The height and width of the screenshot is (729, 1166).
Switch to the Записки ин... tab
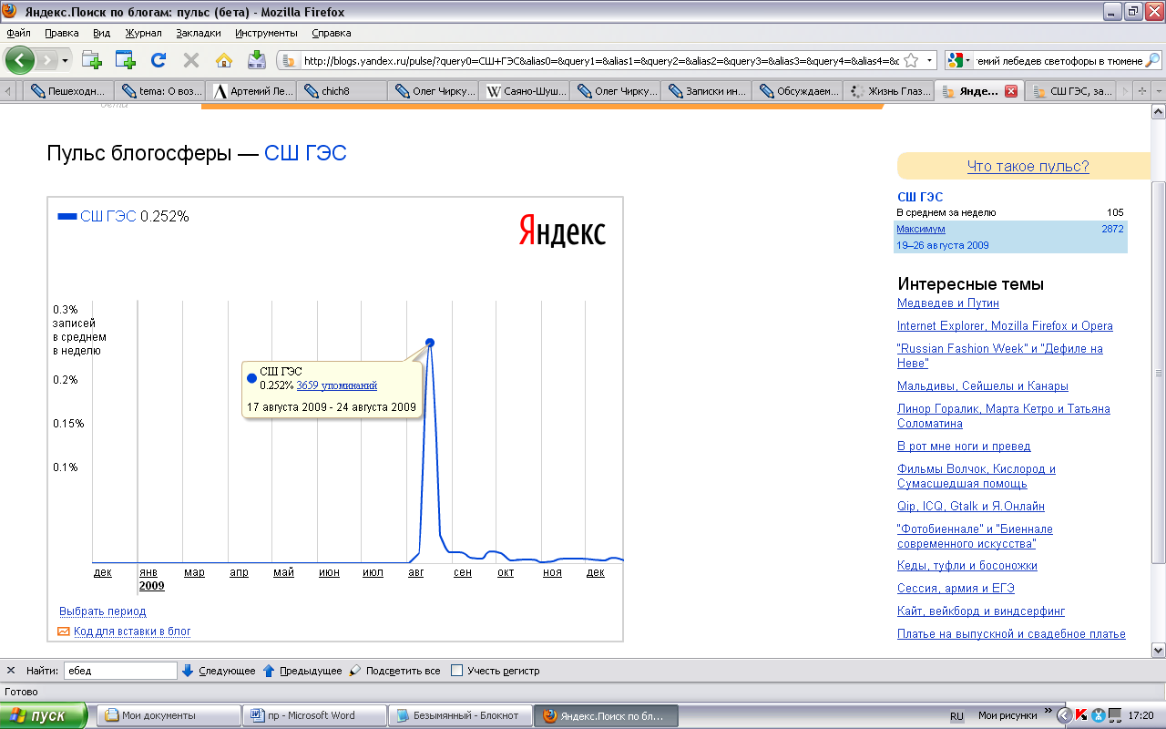click(708, 91)
